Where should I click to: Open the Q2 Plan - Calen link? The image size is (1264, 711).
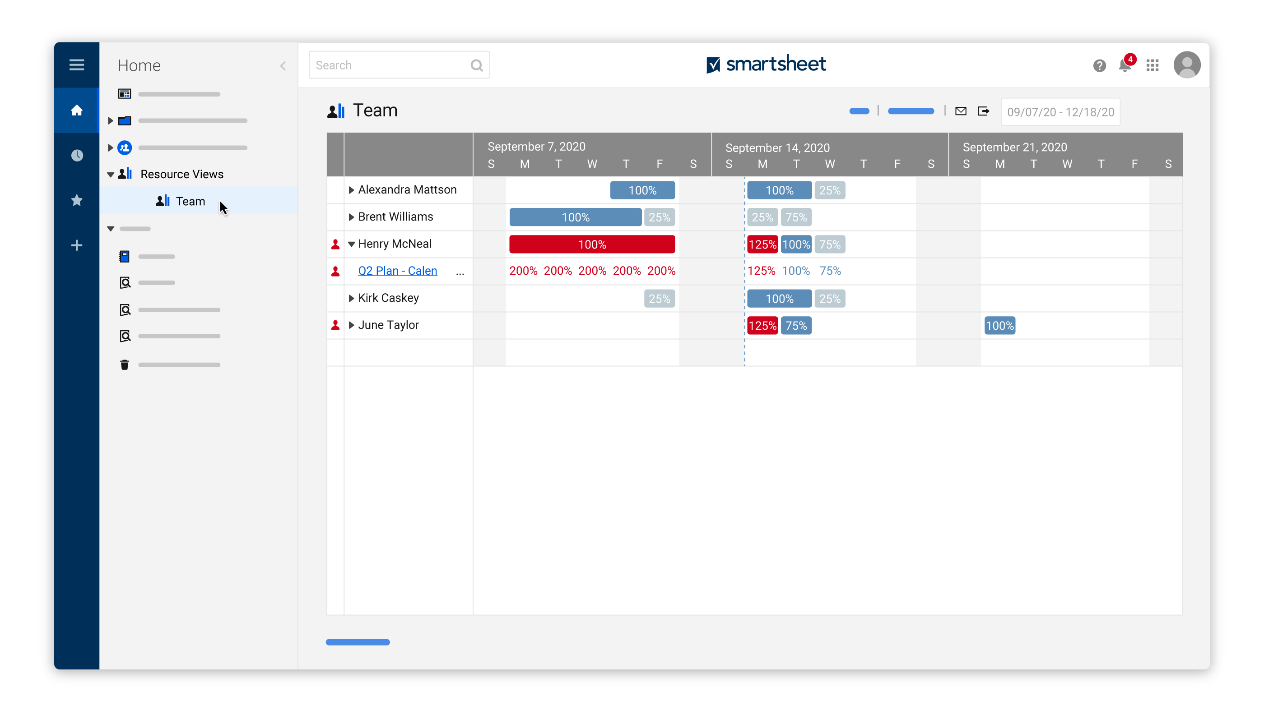pos(397,271)
